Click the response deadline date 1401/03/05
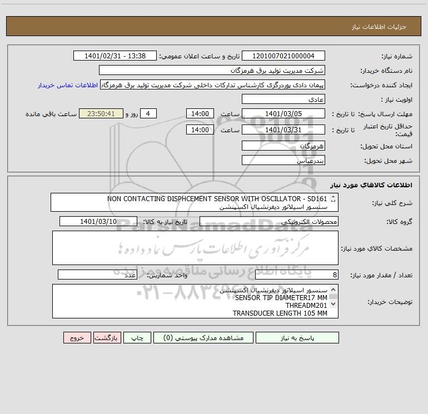428x414 pixels. click(283, 113)
